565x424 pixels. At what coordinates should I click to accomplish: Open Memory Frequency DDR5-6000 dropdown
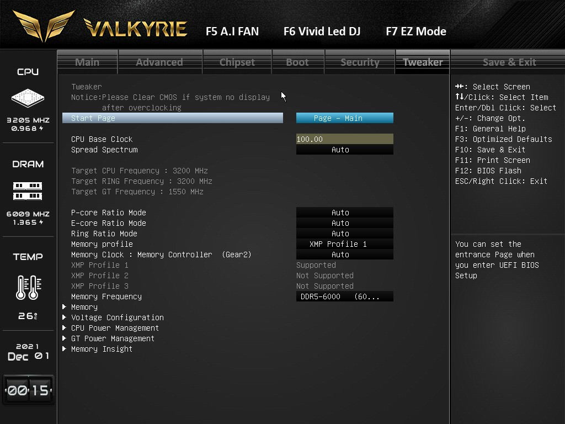pos(345,296)
